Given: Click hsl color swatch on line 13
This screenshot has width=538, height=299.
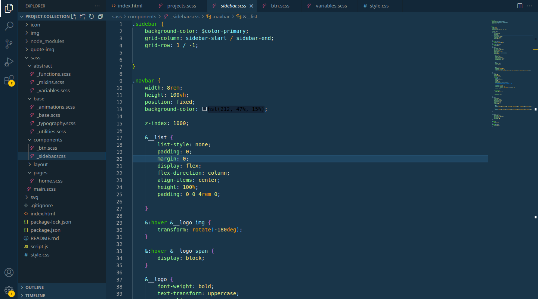Looking at the screenshot, I should tap(204, 109).
